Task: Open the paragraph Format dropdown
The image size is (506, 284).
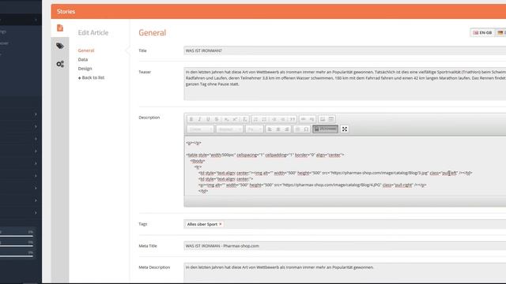Action: [229, 129]
